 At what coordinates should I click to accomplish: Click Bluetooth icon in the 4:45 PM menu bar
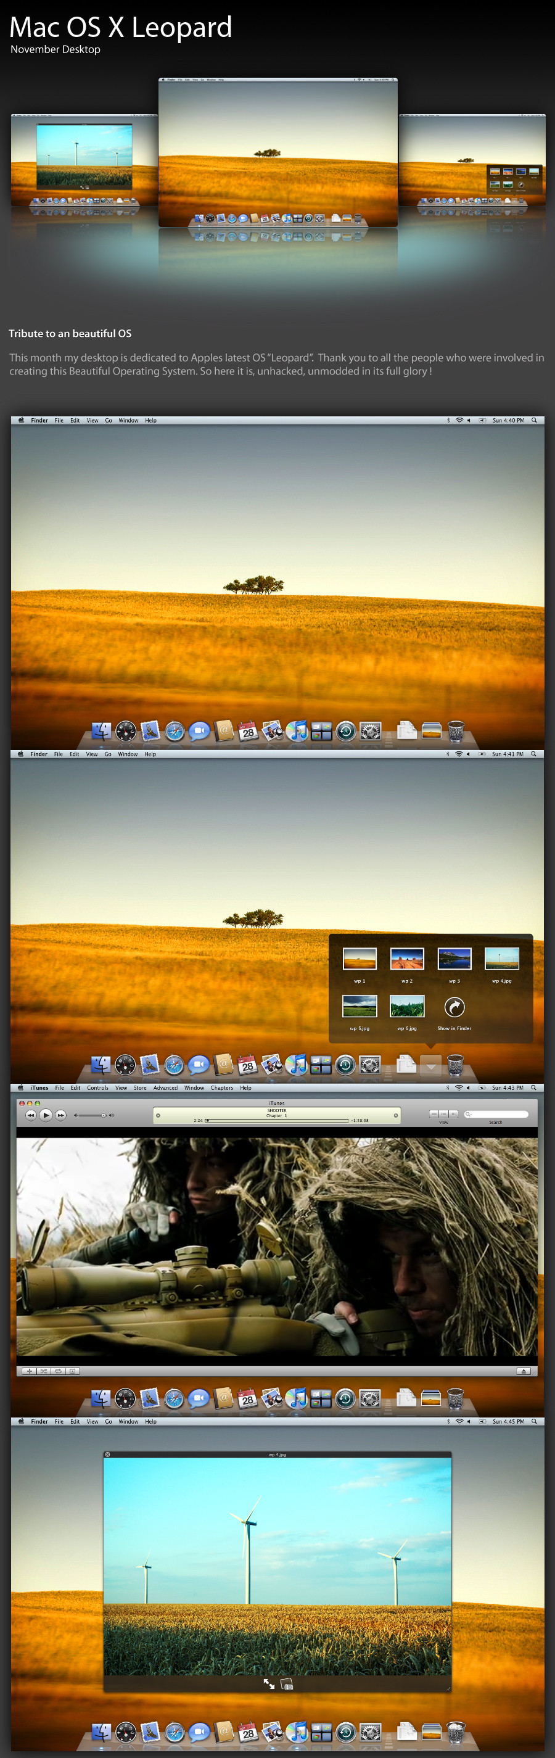pyautogui.click(x=448, y=1422)
